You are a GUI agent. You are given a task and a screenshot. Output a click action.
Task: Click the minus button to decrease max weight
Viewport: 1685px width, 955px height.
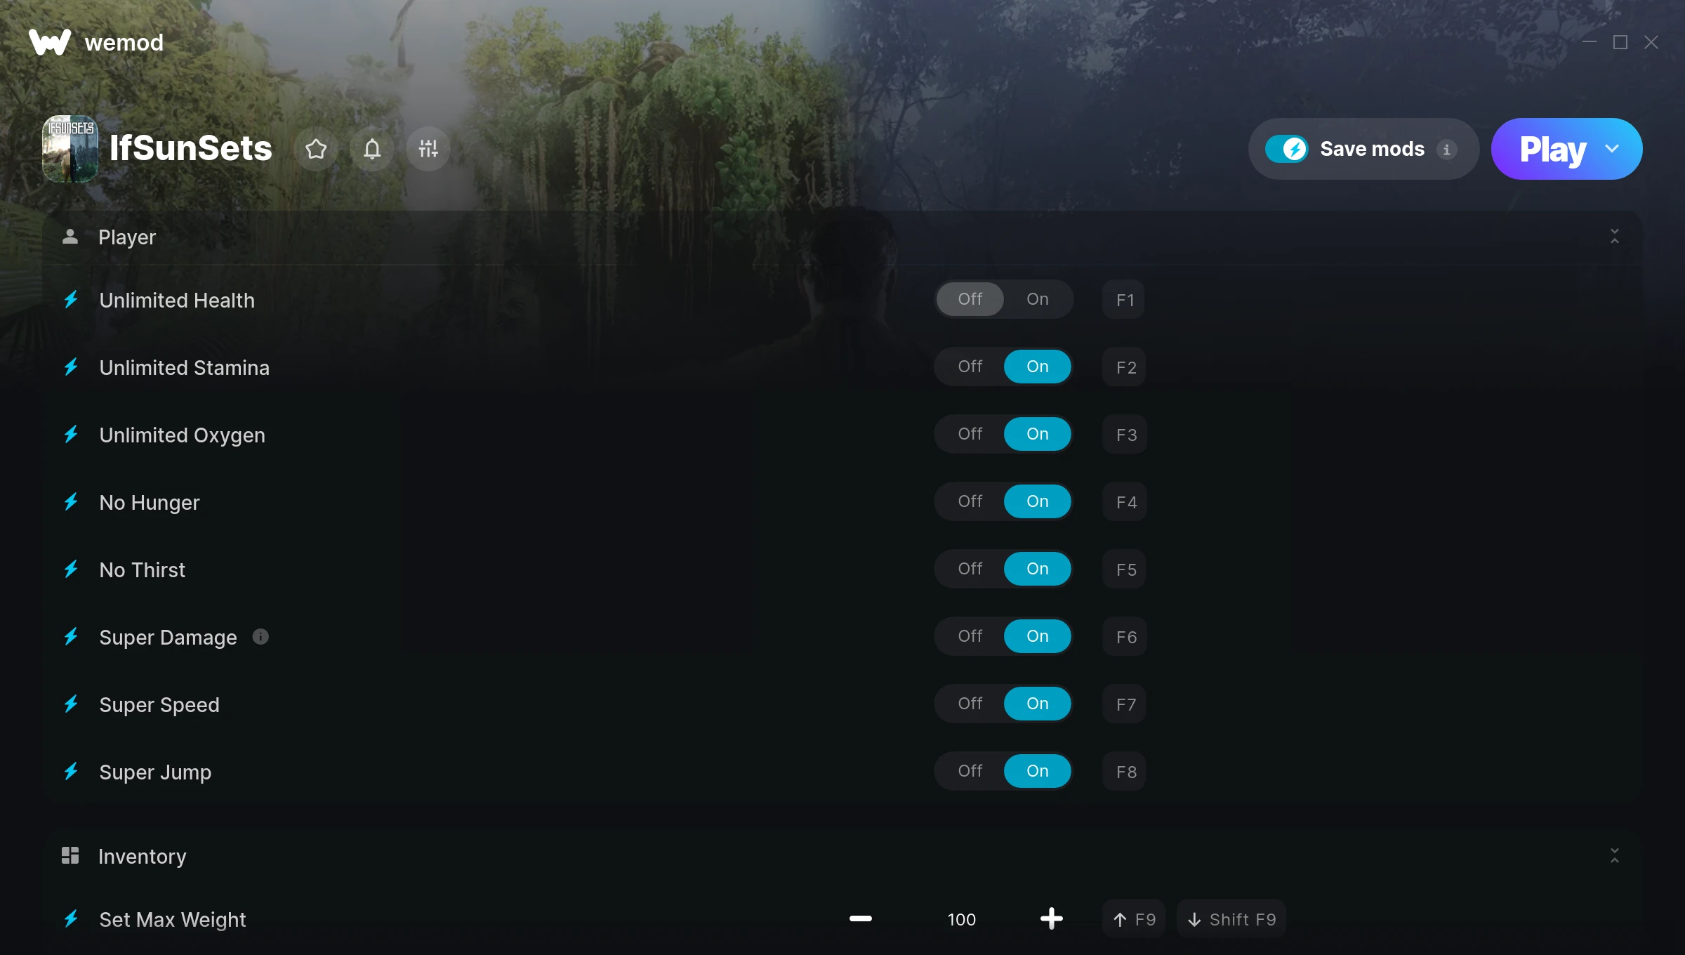point(860,918)
